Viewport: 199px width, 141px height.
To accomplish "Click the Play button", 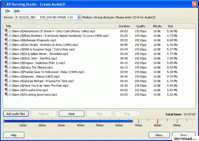I will (99, 114).
